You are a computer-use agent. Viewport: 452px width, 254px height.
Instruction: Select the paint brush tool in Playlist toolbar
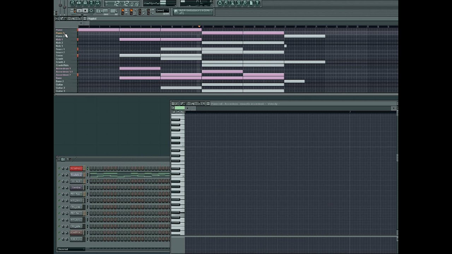[65, 18]
